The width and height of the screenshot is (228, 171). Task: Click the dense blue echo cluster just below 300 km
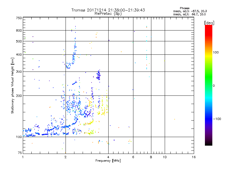click(98, 75)
